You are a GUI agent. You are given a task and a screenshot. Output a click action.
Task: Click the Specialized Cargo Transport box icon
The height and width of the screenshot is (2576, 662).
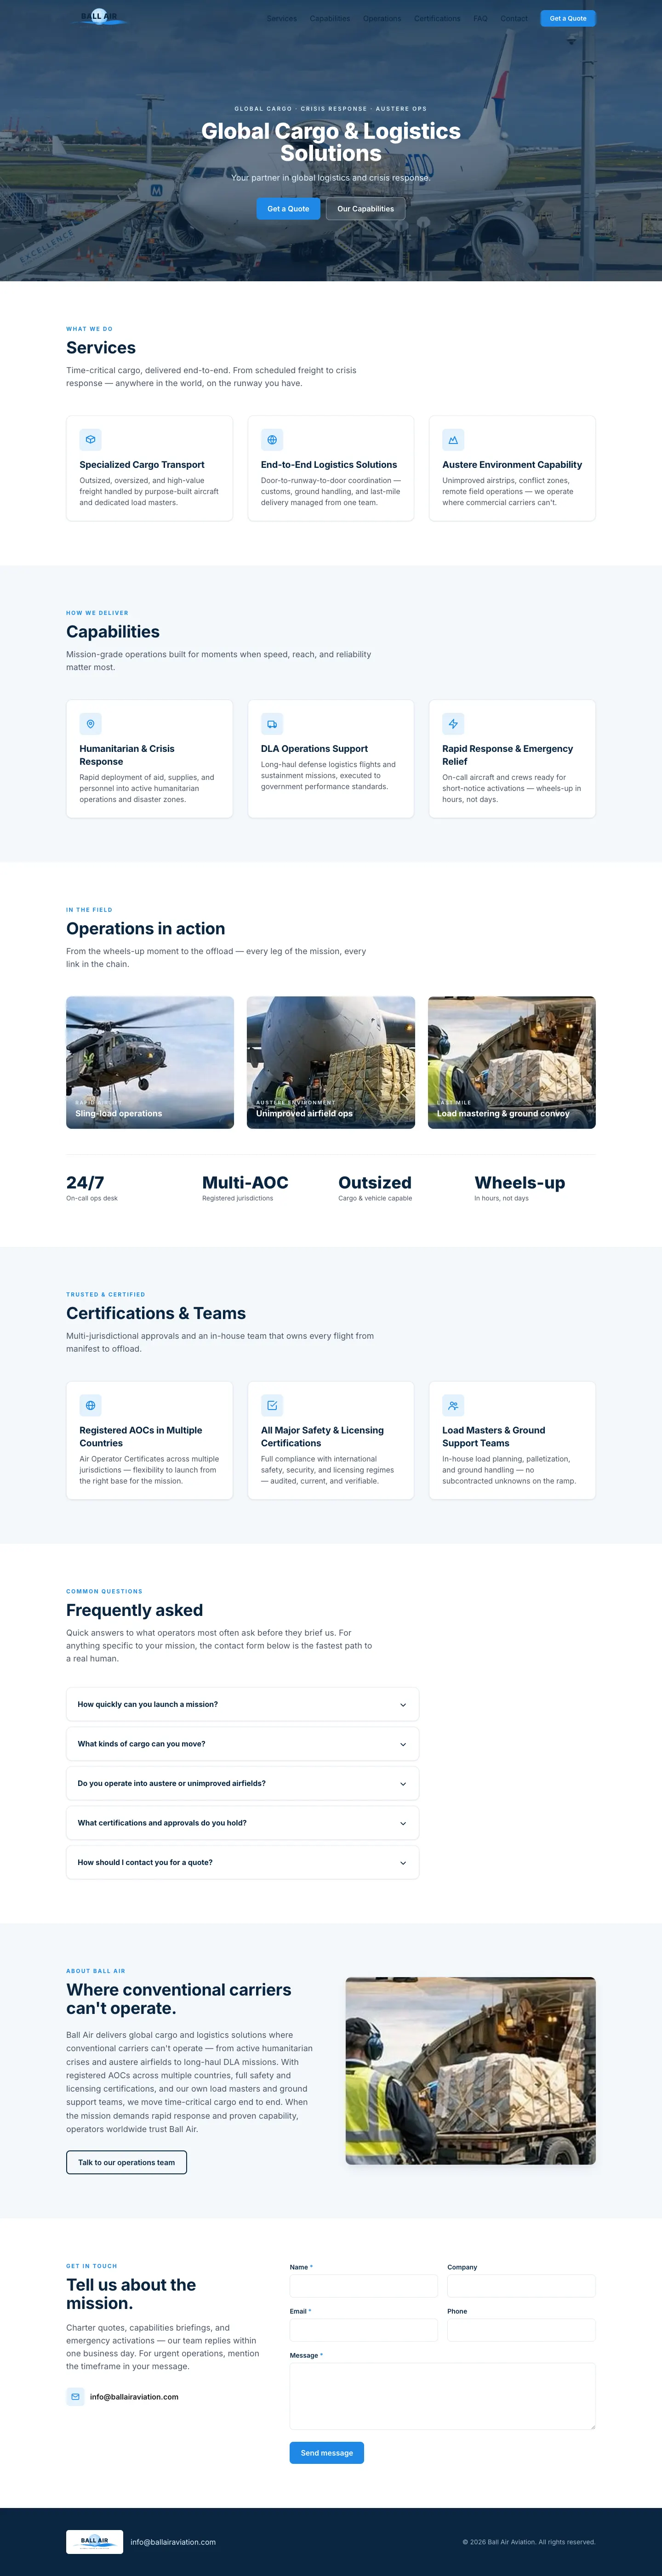click(x=91, y=440)
